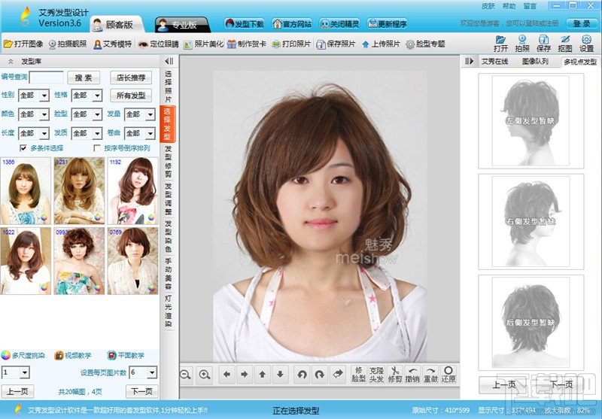Move hairstyle down with the down arrow

click(281, 374)
